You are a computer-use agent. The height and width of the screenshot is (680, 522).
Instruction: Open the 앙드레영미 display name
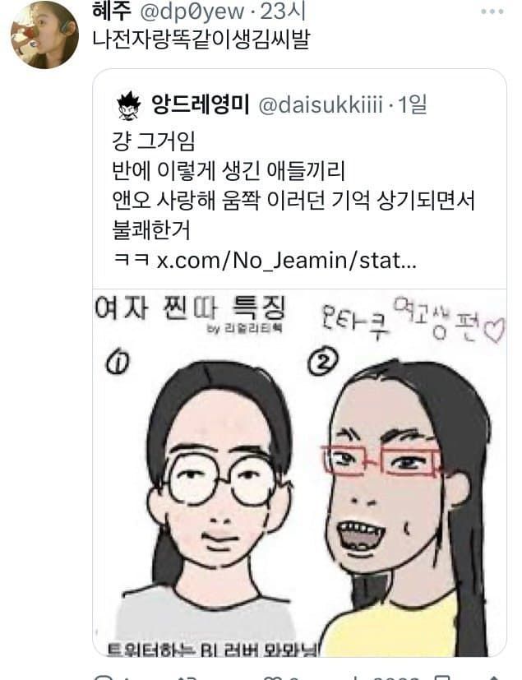200,104
